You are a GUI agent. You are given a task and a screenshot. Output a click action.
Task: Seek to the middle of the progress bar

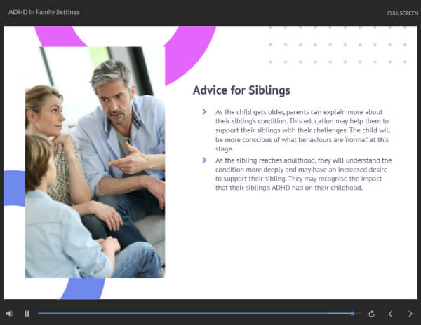pyautogui.click(x=200, y=314)
